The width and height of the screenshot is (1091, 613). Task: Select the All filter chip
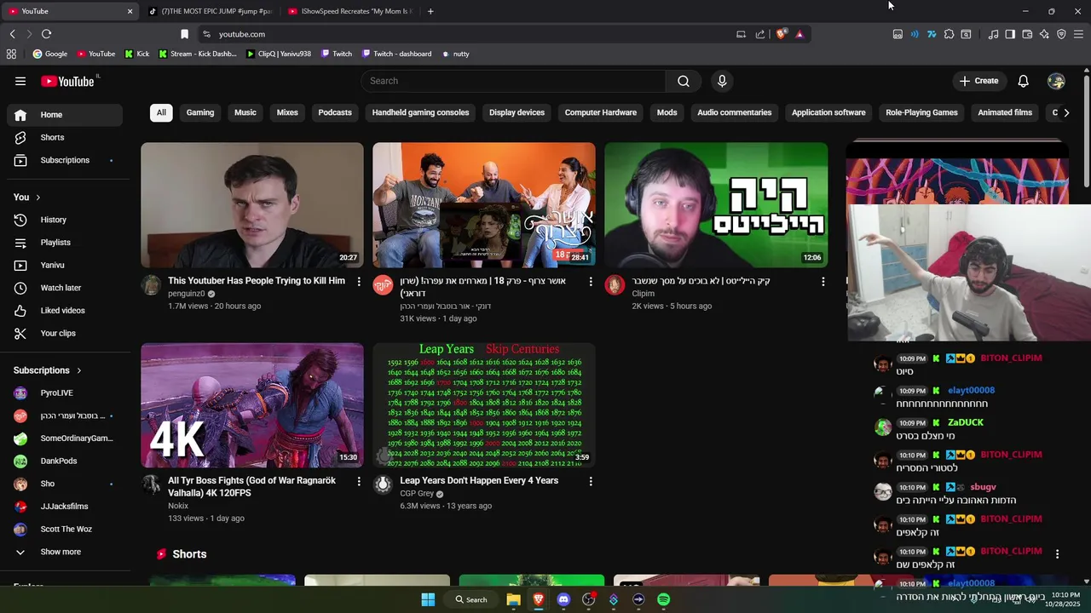[x=161, y=112]
